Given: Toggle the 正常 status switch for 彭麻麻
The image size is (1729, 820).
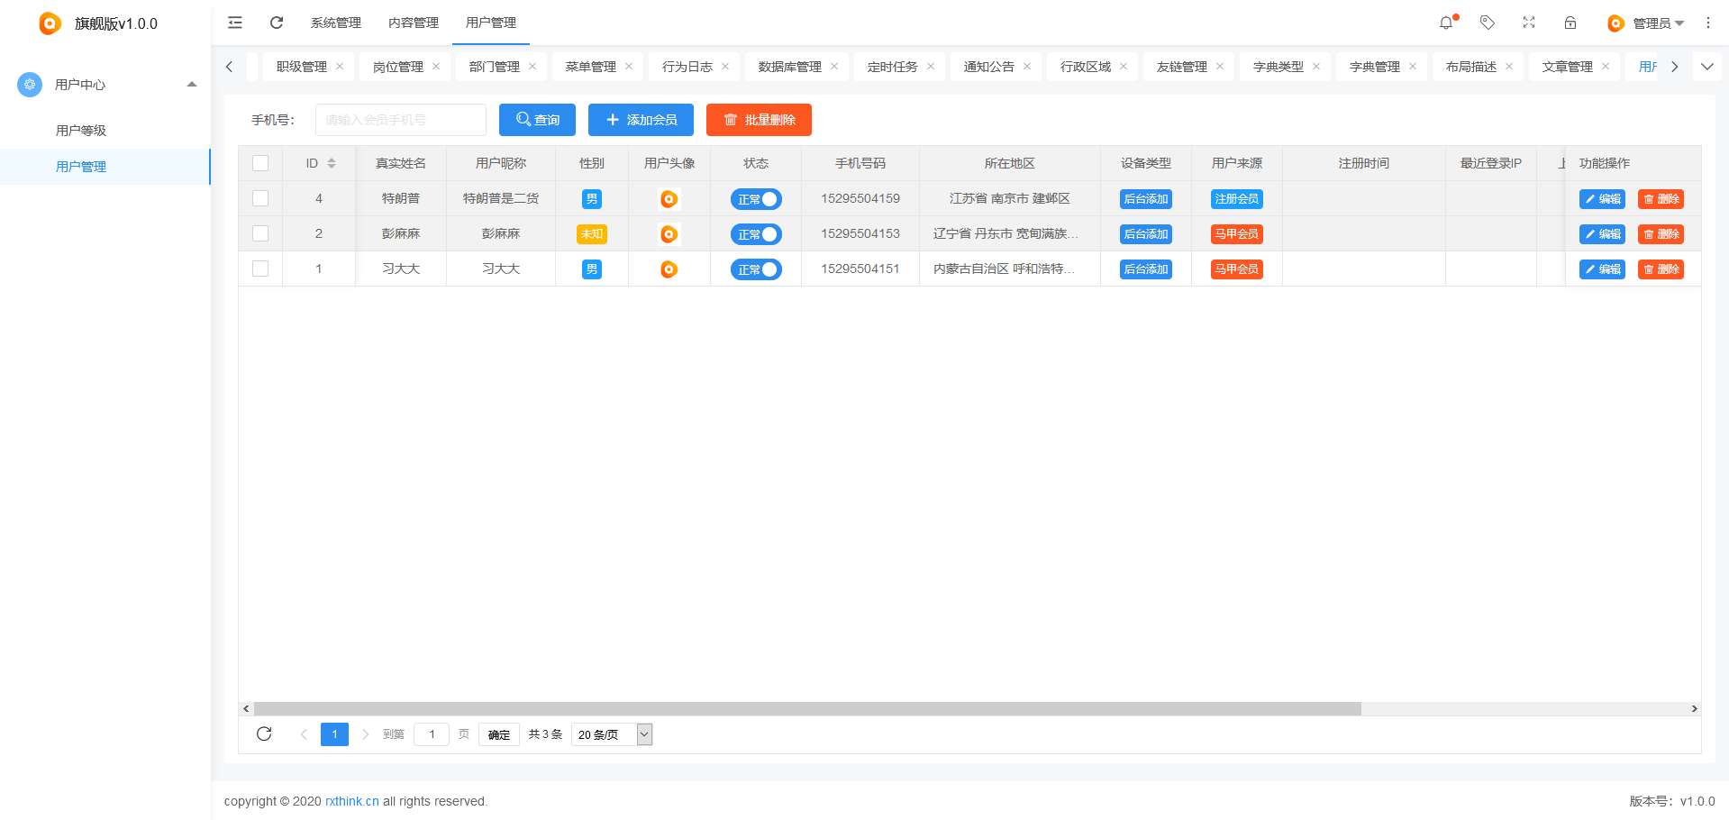Looking at the screenshot, I should point(756,234).
